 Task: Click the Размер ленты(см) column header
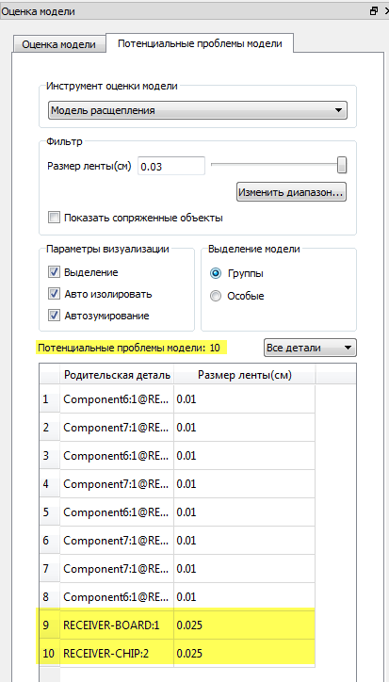245,375
